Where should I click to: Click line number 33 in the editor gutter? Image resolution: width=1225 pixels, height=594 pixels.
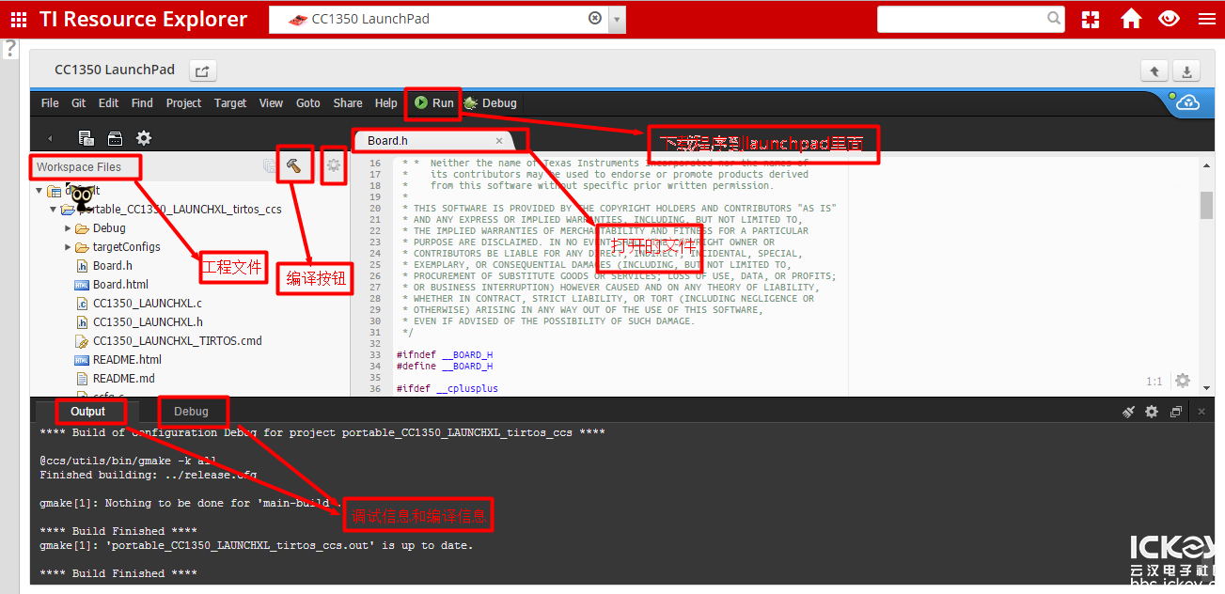point(375,355)
